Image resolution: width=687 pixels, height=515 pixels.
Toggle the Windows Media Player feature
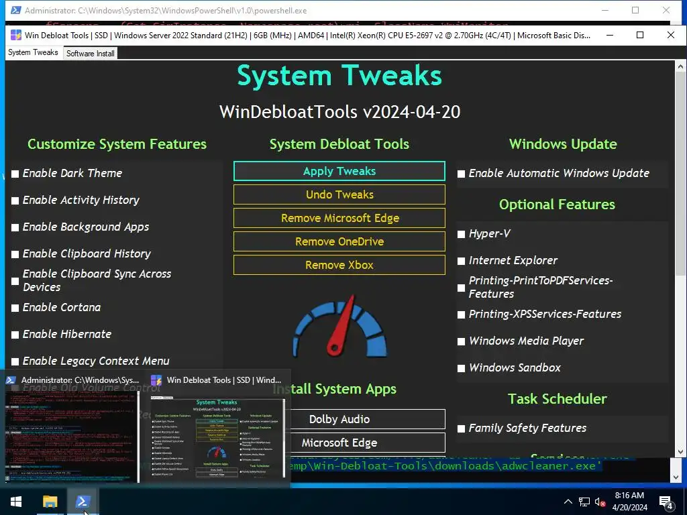pyautogui.click(x=461, y=341)
